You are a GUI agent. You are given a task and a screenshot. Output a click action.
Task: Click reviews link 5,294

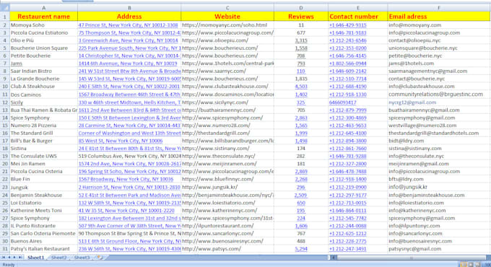301,249
